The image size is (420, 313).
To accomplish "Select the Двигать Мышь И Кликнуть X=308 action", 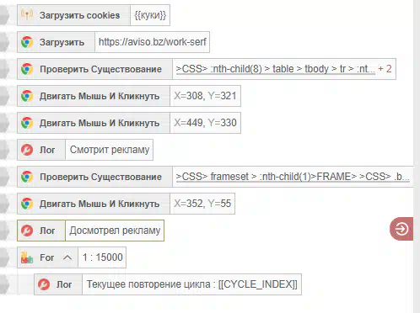I will pyautogui.click(x=129, y=96).
